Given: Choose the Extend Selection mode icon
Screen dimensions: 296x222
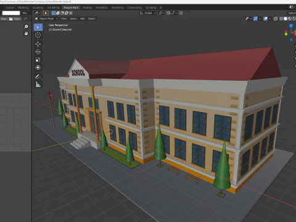Looking at the screenshot, I should tap(58, 13).
